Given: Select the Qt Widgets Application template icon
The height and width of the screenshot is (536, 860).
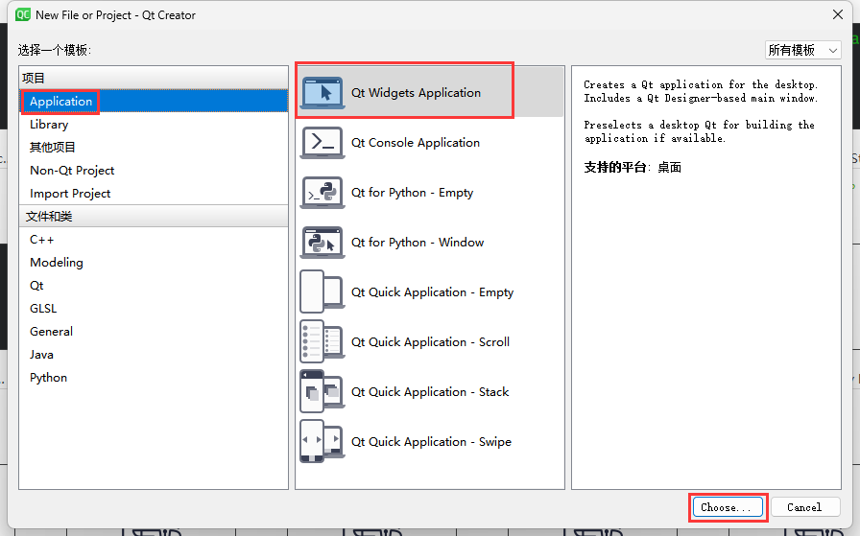Looking at the screenshot, I should pyautogui.click(x=322, y=93).
